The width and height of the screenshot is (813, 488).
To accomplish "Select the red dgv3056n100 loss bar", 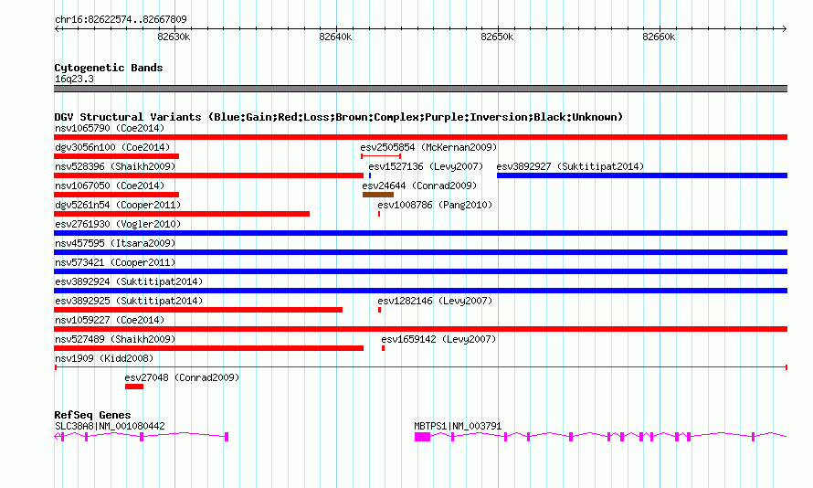I will coord(116,156).
